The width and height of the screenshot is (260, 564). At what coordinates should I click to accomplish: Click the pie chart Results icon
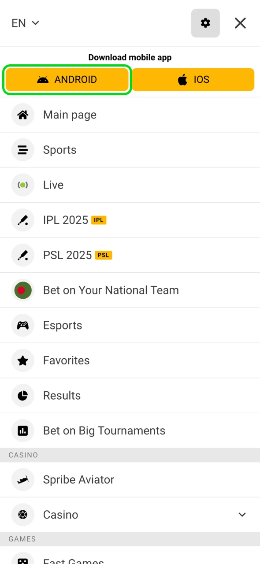coord(22,395)
